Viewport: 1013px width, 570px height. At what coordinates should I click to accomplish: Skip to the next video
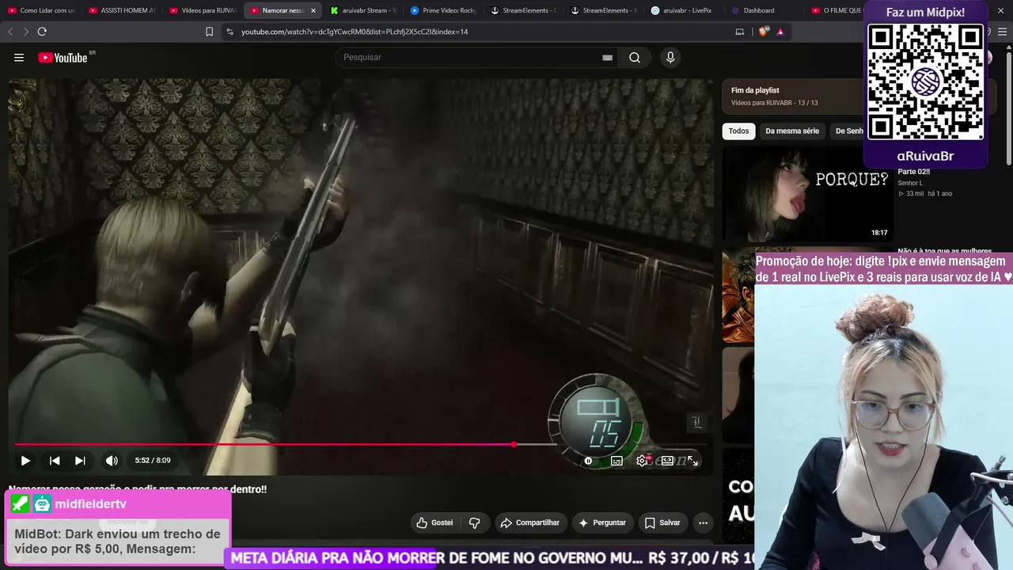coord(80,460)
